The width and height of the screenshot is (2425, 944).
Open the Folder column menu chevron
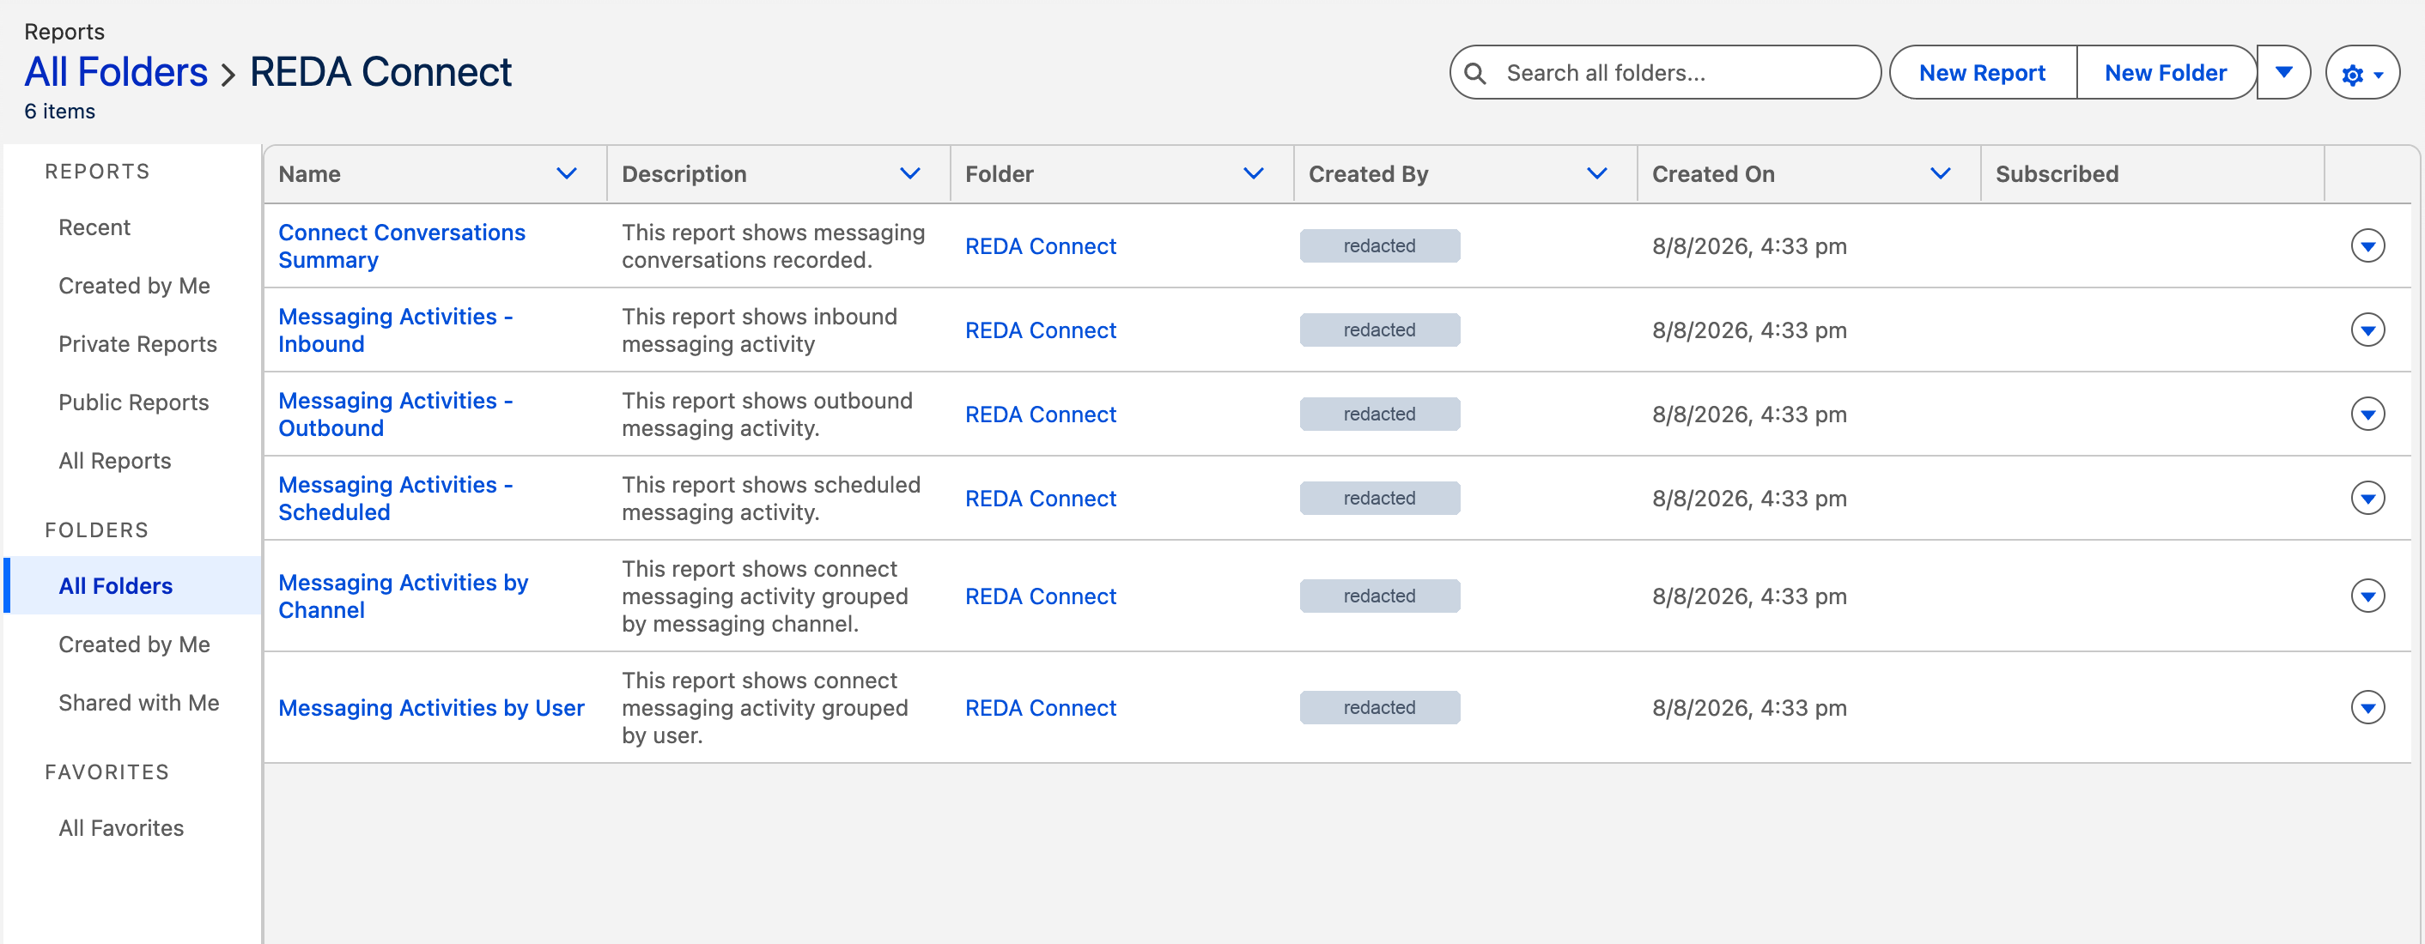[1253, 173]
